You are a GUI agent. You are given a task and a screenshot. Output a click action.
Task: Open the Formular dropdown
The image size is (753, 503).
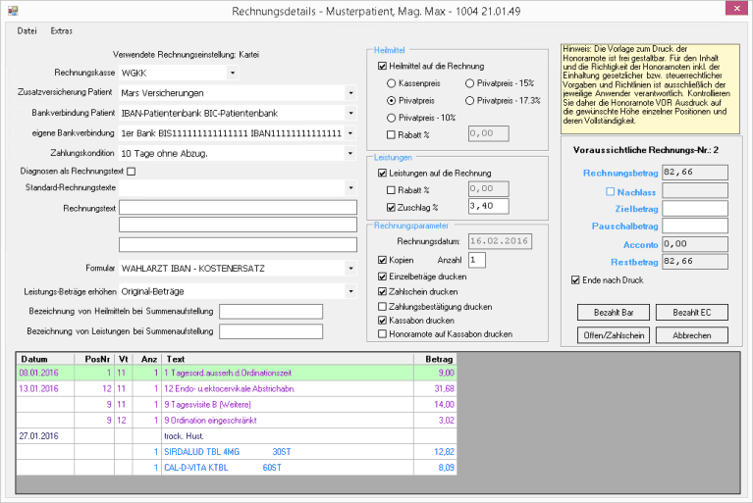[351, 268]
